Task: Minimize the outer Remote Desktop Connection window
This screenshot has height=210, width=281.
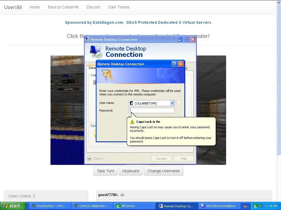Action: tap(179, 39)
